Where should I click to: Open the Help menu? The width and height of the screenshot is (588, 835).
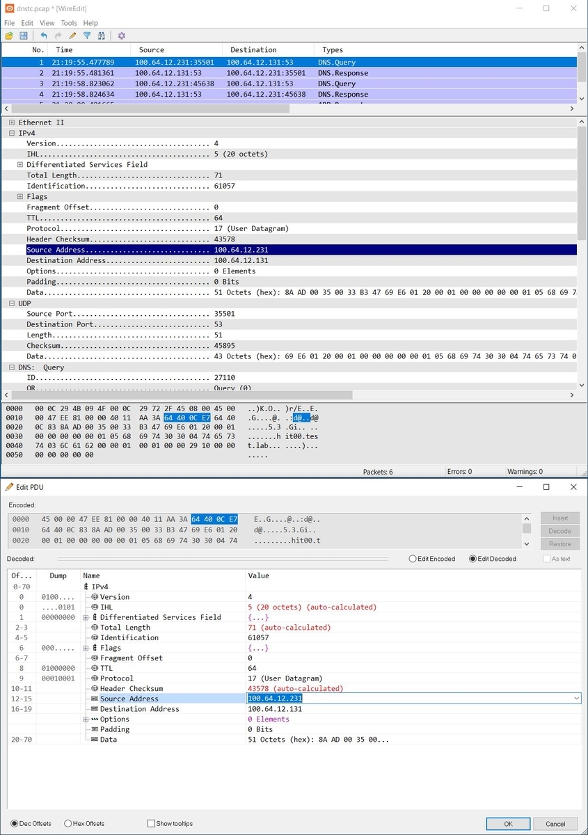tap(90, 23)
